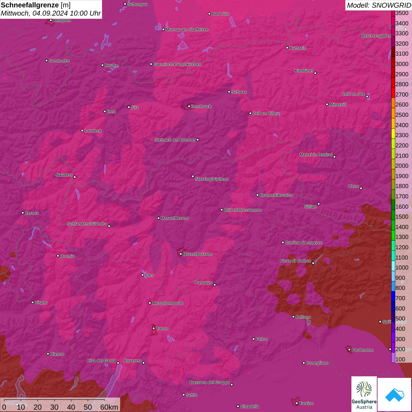This screenshot has height=412, width=412.
Task: Click the date Mittwoch, 04.09.2024 10:00 Uhr
Action: (51, 13)
